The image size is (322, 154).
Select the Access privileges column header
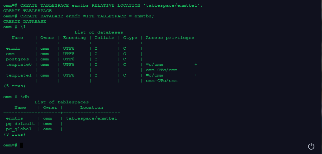pos(170,38)
